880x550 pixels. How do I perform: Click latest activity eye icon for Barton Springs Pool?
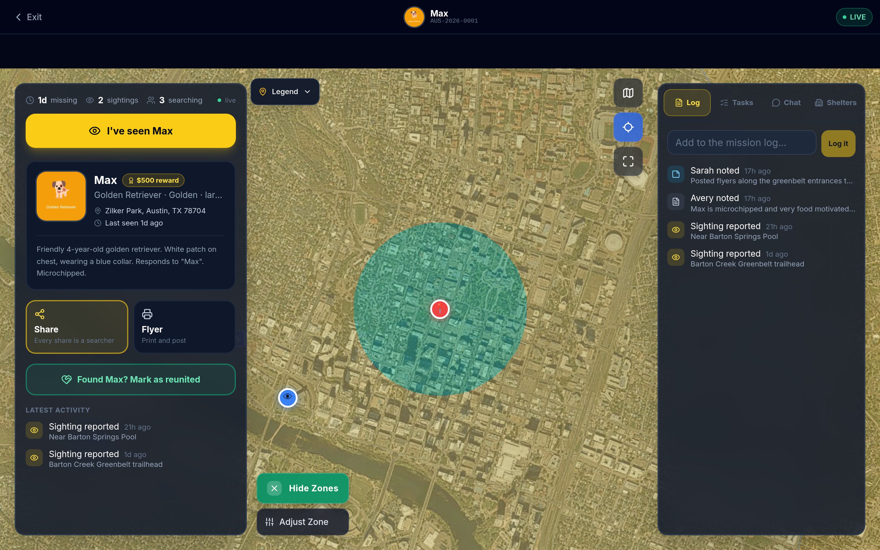pyautogui.click(x=34, y=430)
